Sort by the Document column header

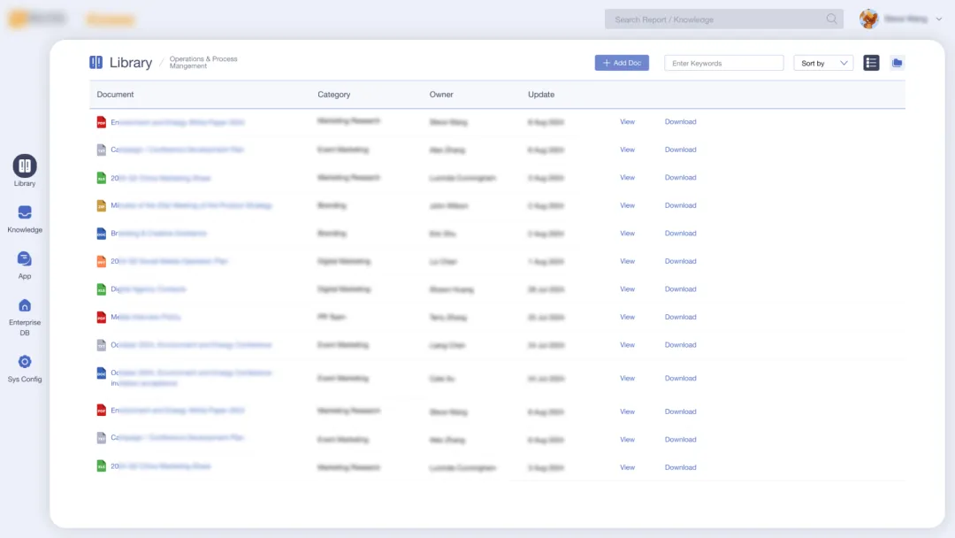pos(116,95)
